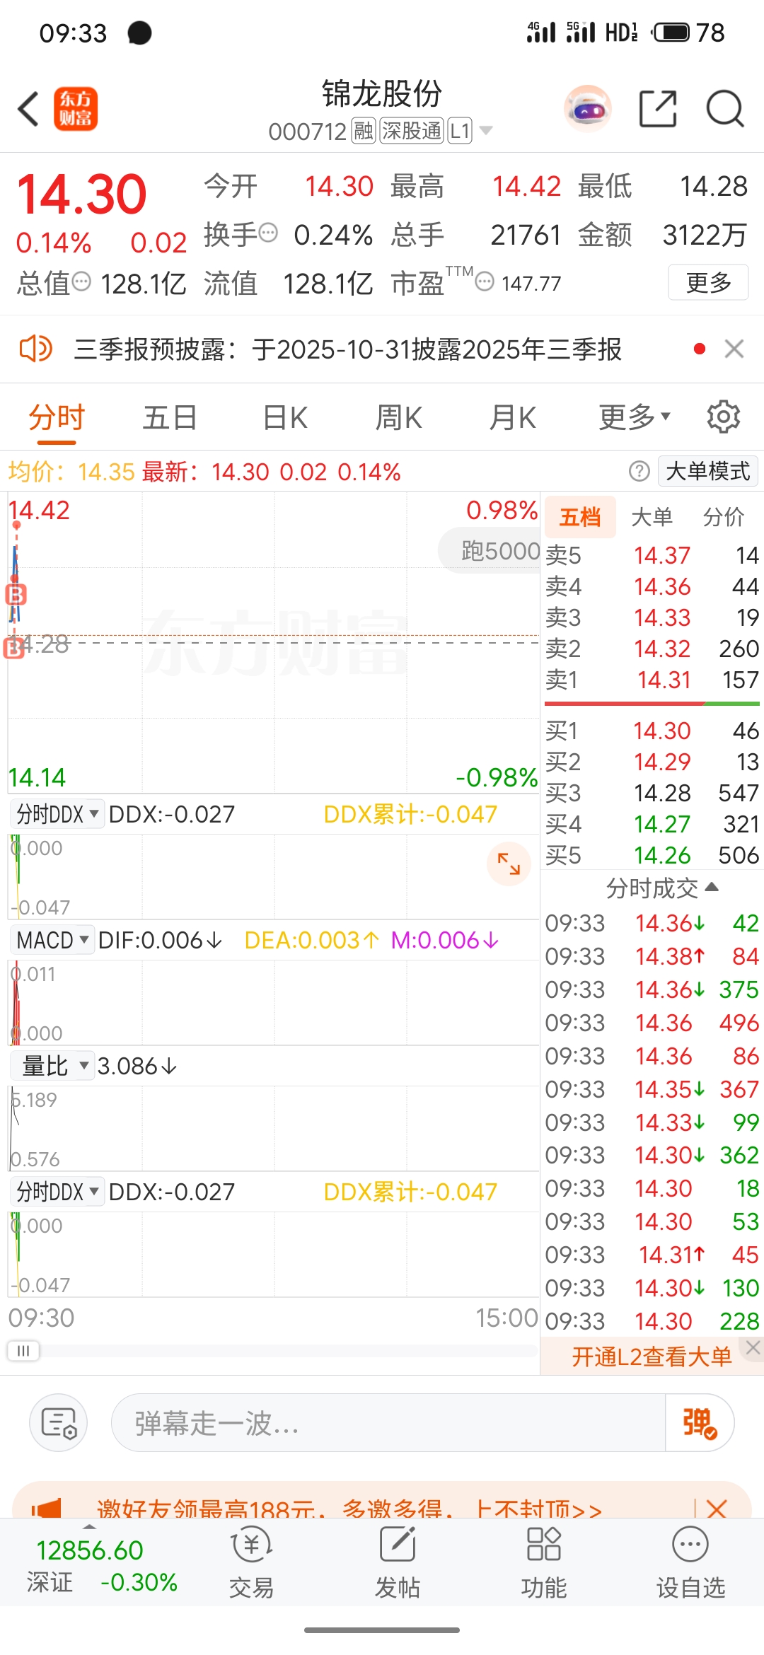Open MACD indicator dropdown

tap(52, 940)
